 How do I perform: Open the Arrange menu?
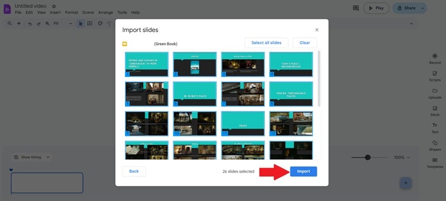coord(105,12)
